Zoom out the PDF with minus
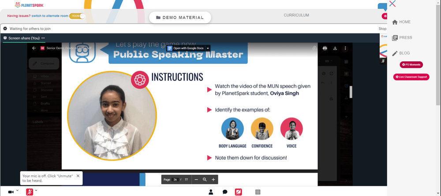This screenshot has height=196, width=441. click(x=196, y=179)
